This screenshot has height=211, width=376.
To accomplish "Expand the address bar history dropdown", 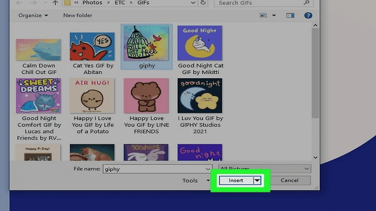I will point(193,3).
